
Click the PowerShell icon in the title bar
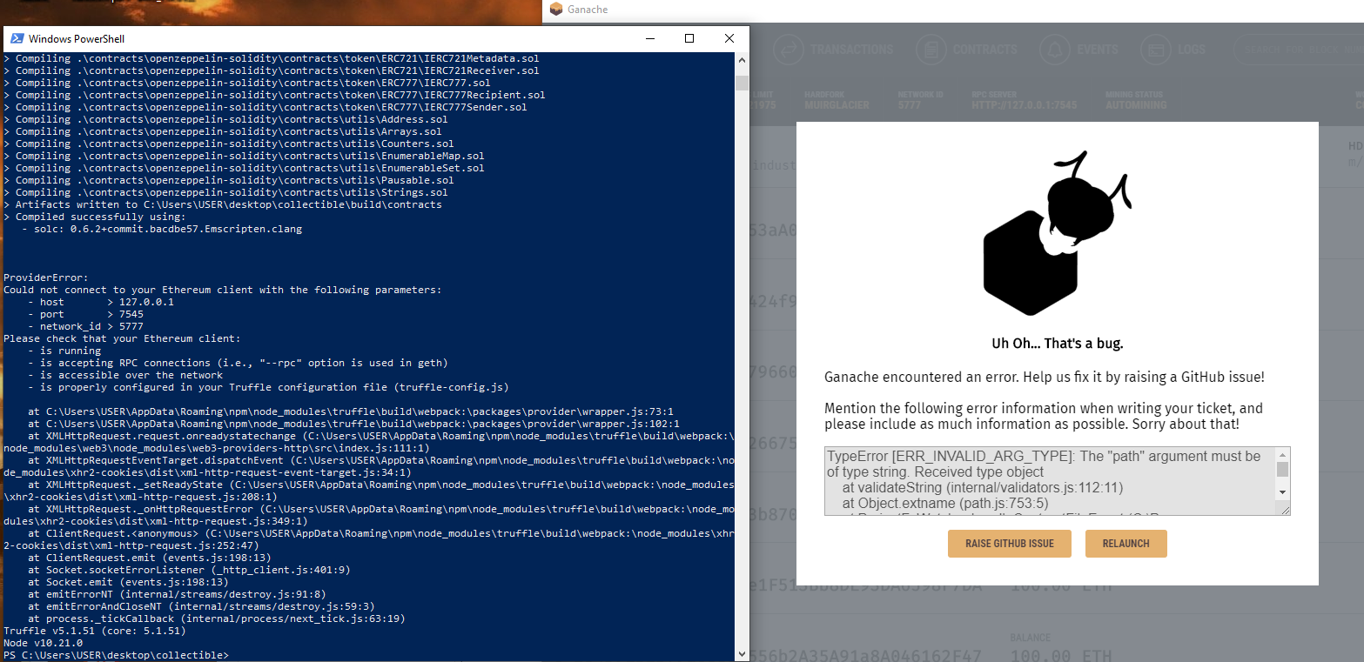[x=17, y=38]
